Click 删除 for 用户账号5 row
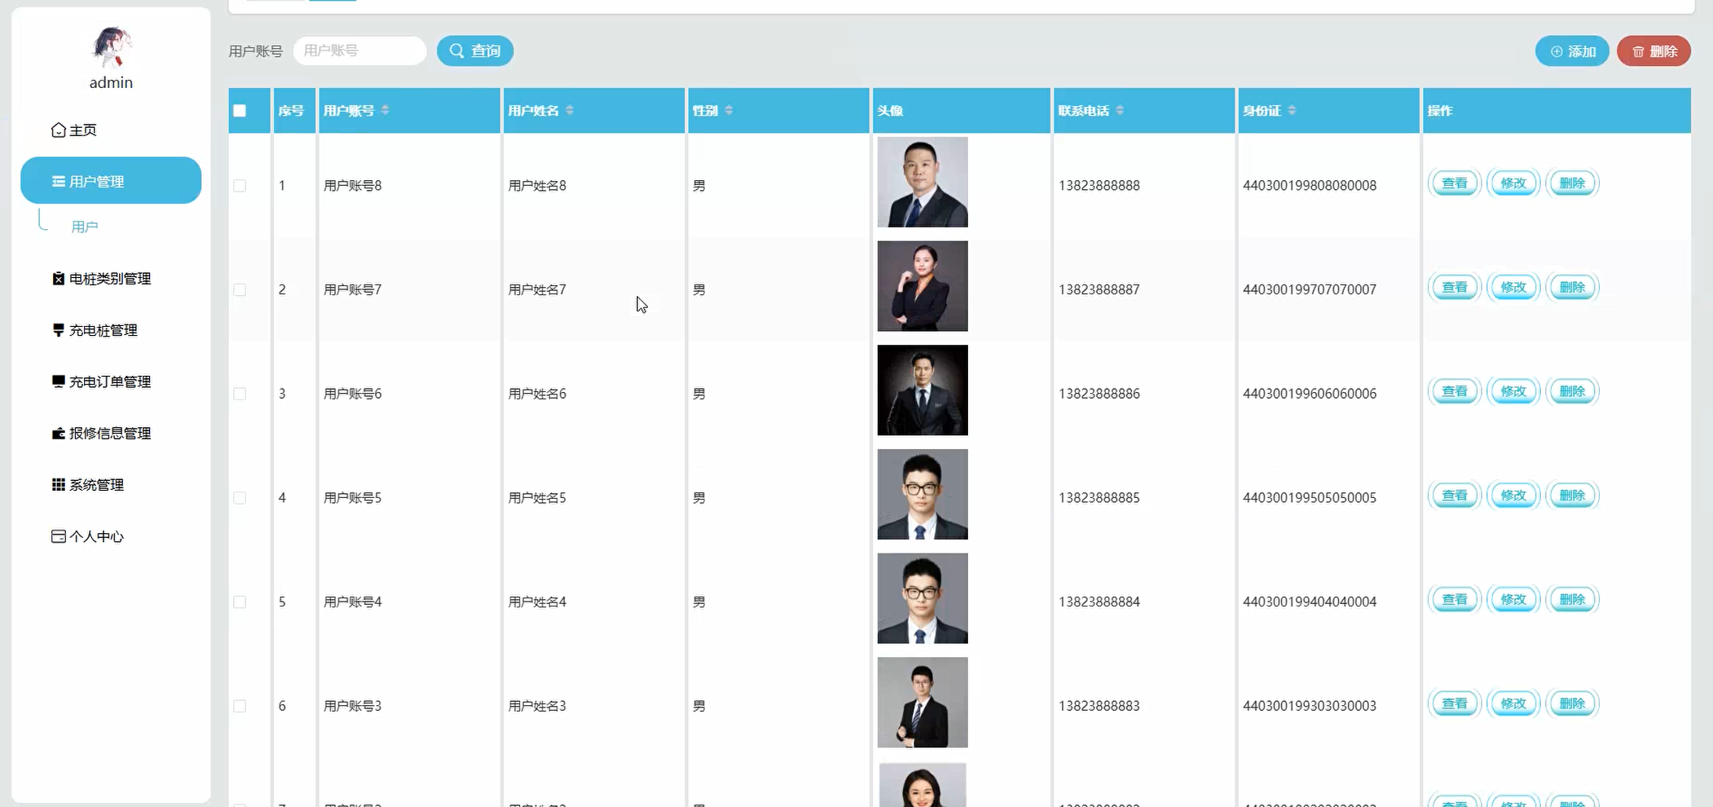The width and height of the screenshot is (1713, 807). point(1572,496)
